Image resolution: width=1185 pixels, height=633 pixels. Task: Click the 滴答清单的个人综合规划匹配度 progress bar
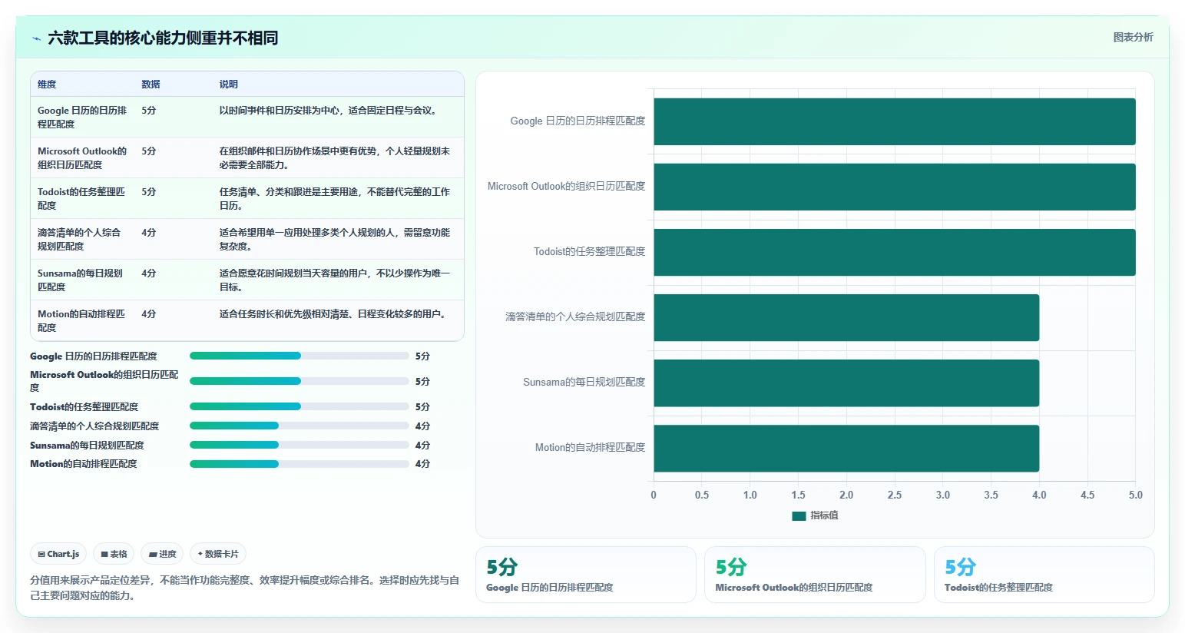click(299, 426)
